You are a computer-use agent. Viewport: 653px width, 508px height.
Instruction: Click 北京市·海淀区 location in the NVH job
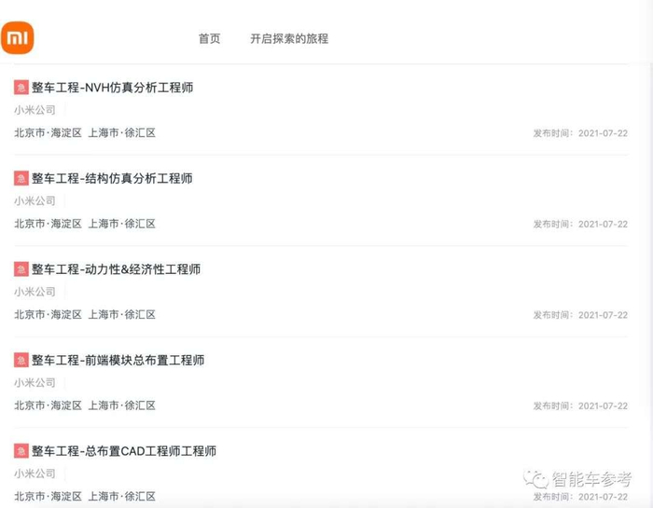coord(48,132)
